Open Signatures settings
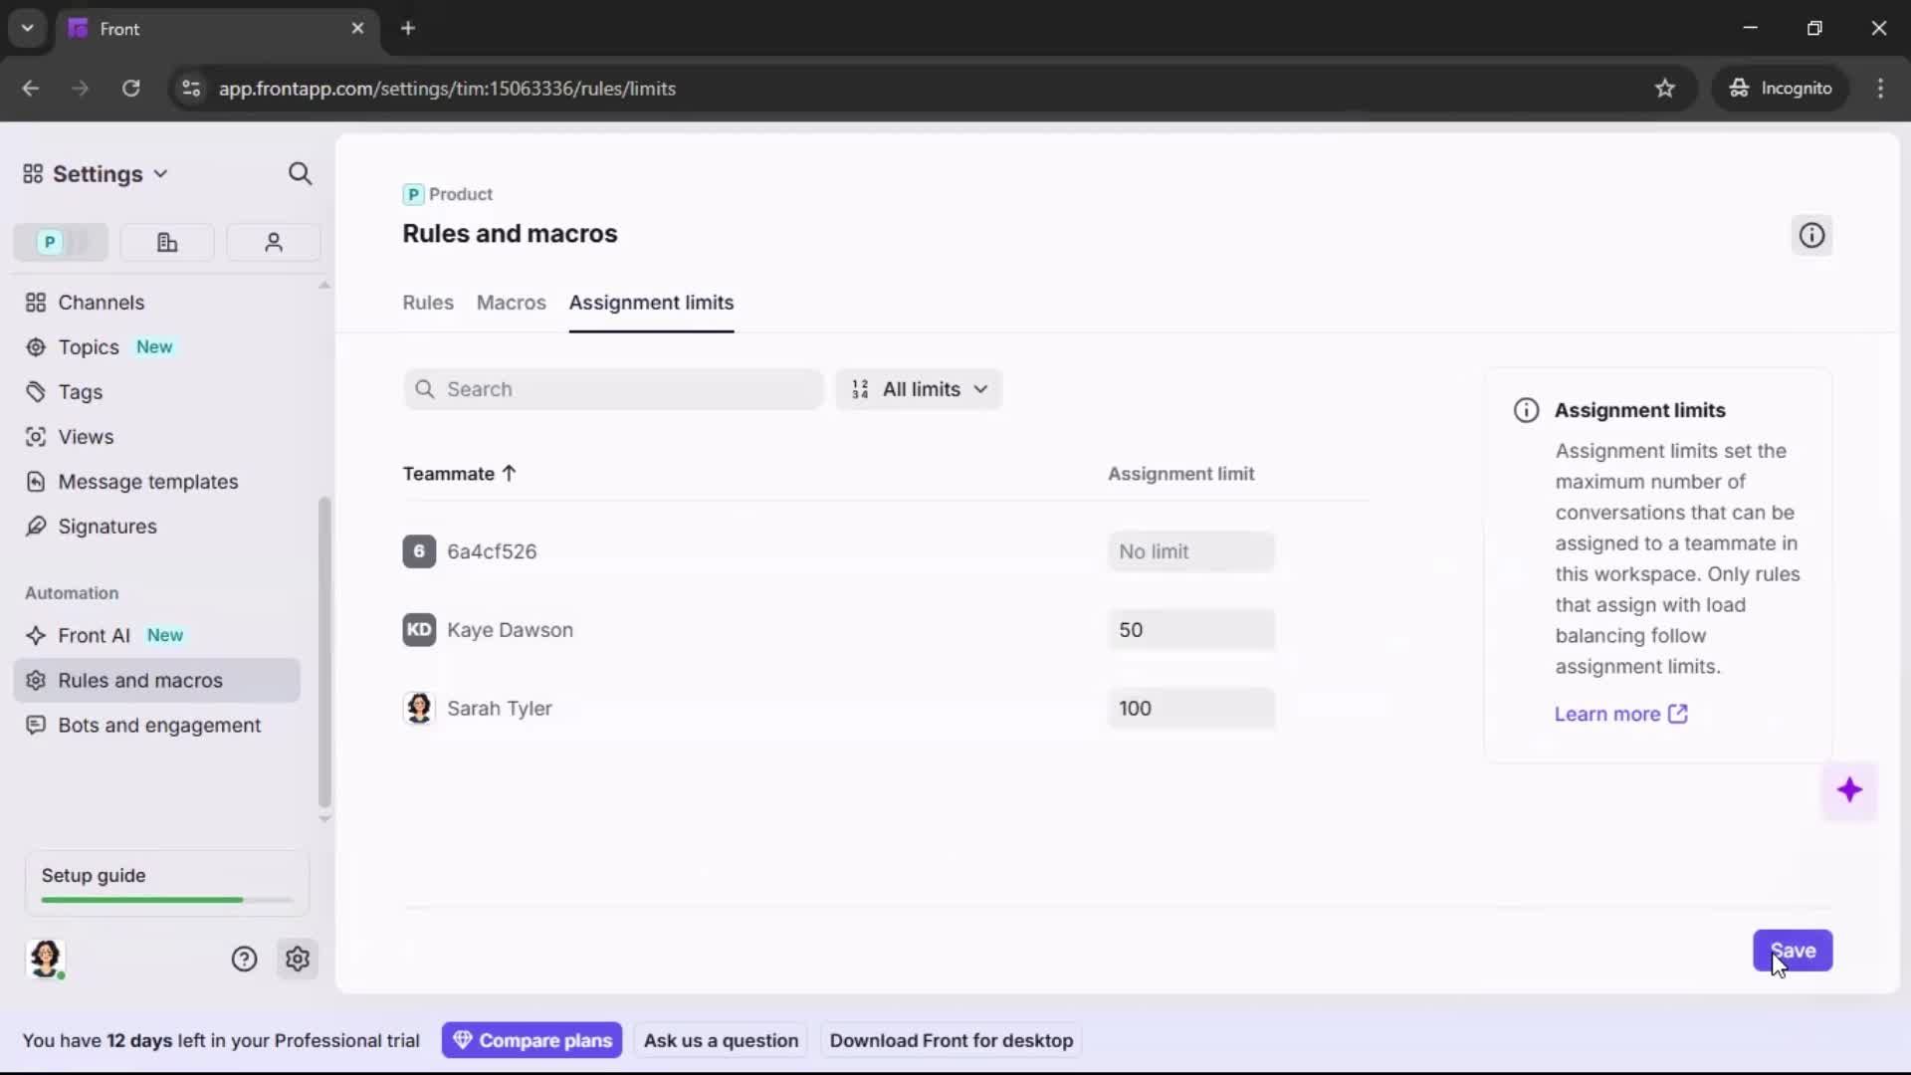Image resolution: width=1911 pixels, height=1075 pixels. 106,527
